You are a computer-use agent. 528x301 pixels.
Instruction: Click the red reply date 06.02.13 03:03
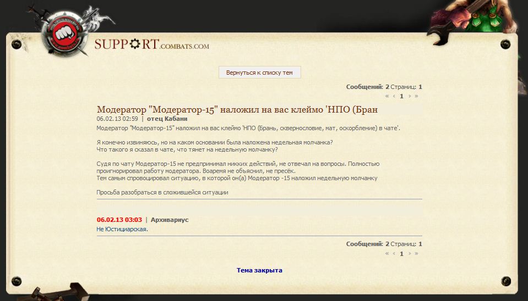coord(119,220)
